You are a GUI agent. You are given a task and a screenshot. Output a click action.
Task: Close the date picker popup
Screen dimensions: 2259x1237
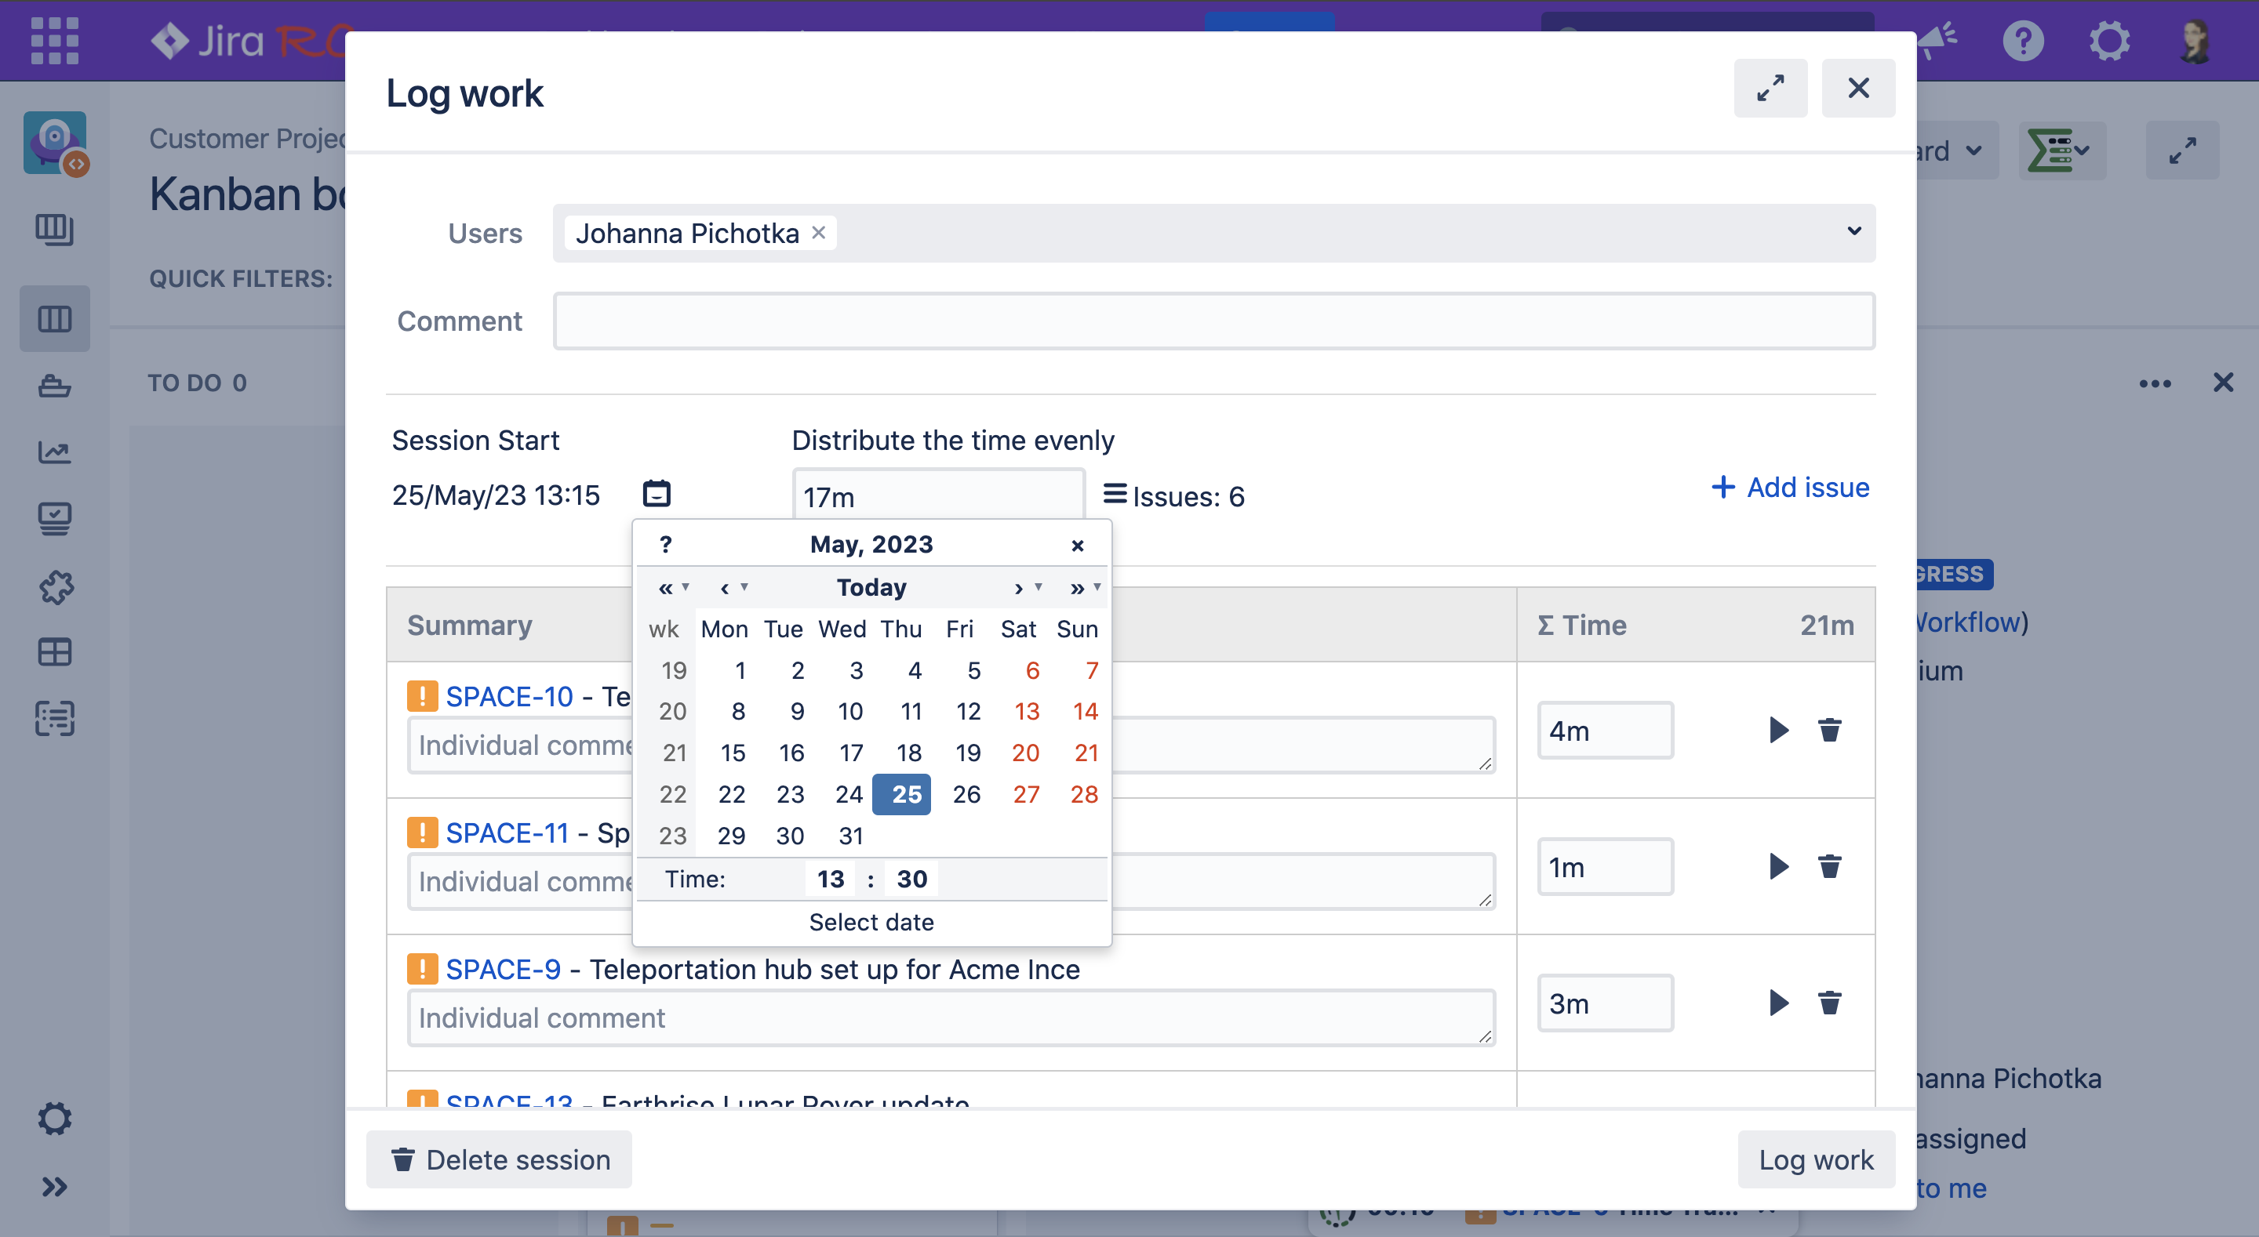(1077, 546)
